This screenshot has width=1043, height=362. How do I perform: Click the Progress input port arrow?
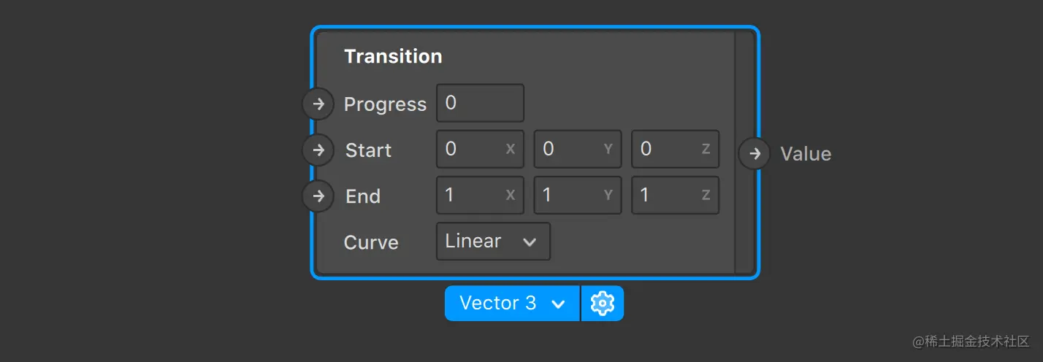tap(318, 104)
